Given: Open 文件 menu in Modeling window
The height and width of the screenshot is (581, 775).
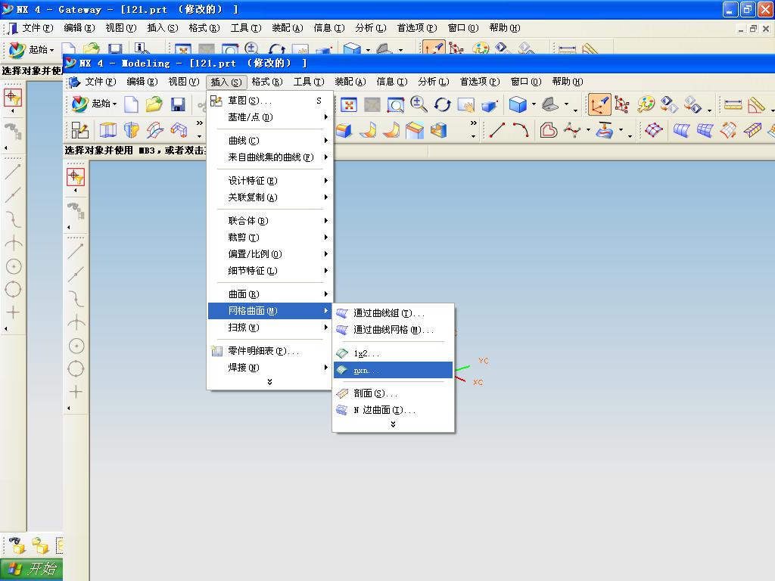Looking at the screenshot, I should tap(101, 82).
